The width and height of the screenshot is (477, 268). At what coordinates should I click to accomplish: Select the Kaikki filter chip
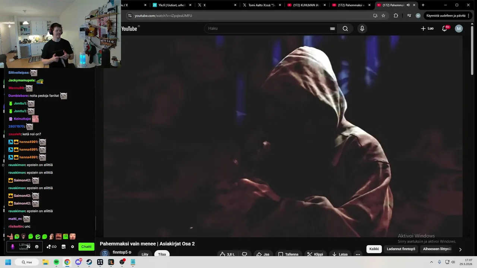[x=374, y=249]
